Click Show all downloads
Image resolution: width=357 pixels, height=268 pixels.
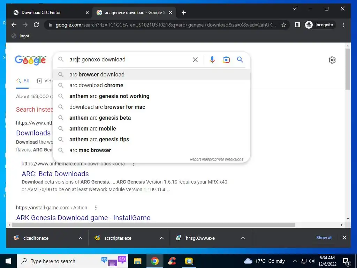pos(324,238)
